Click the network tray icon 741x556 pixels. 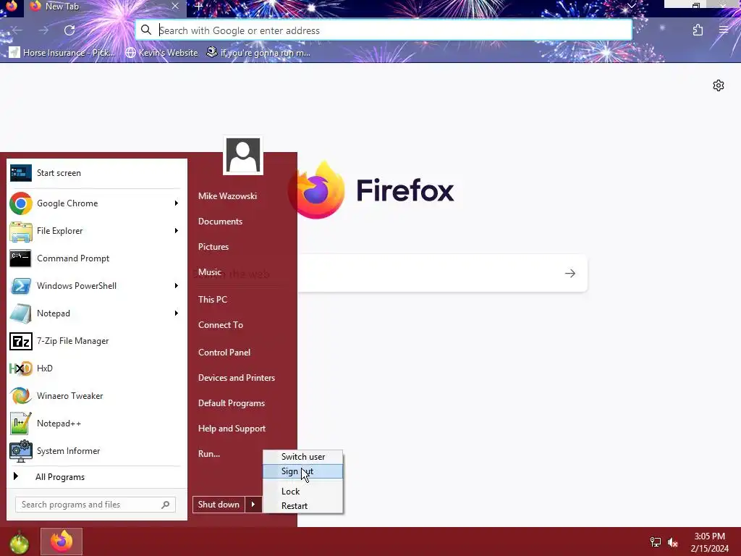click(x=656, y=542)
